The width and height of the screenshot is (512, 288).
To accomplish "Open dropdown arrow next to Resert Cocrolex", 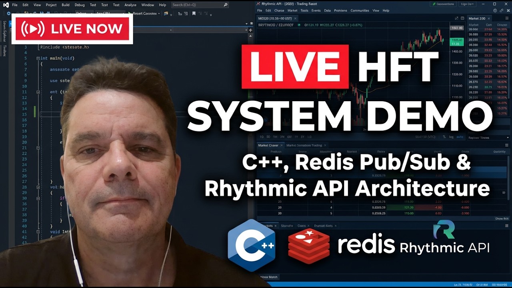I will pyautogui.click(x=159, y=13).
